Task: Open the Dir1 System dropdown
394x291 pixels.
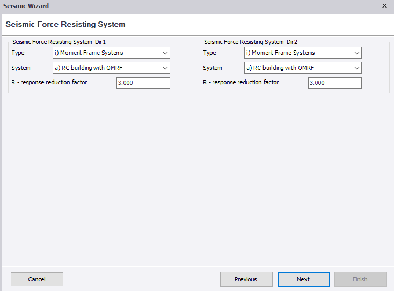Action: [111, 68]
